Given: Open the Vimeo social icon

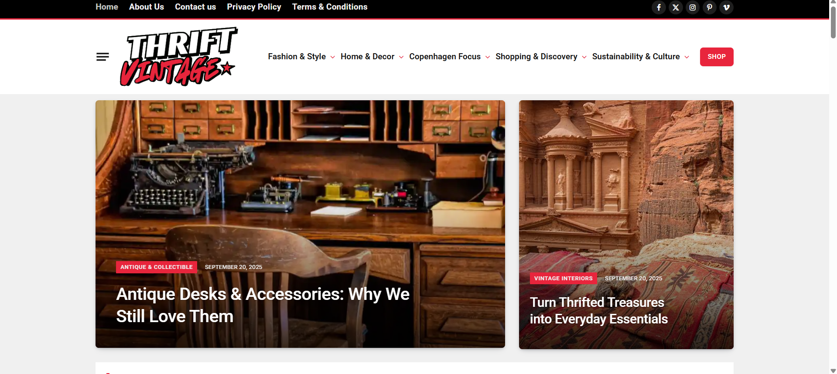Looking at the screenshot, I should (727, 7).
